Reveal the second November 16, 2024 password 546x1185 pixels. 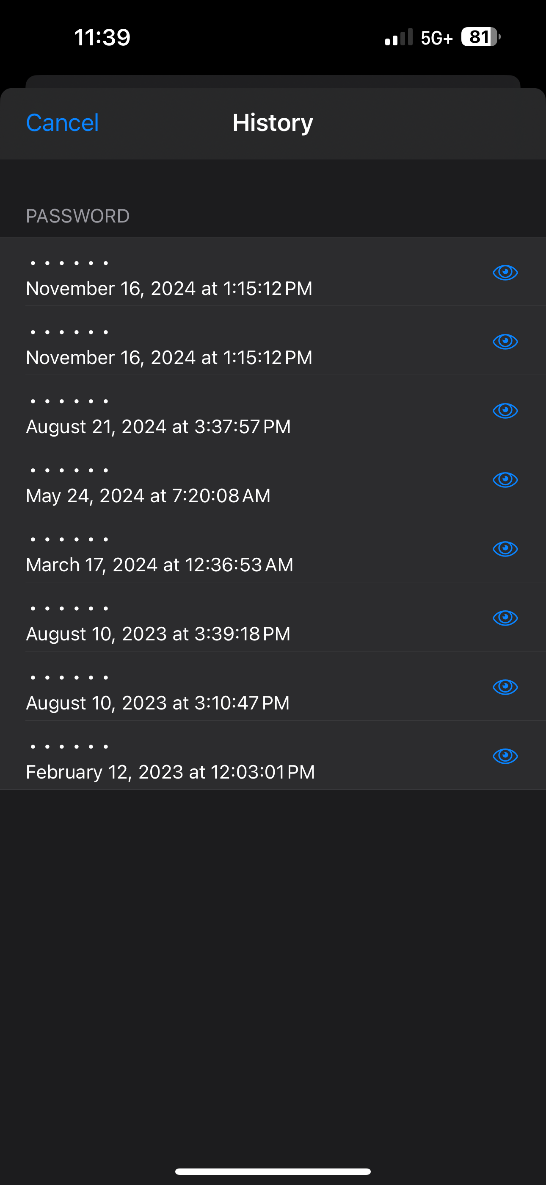pyautogui.click(x=505, y=341)
